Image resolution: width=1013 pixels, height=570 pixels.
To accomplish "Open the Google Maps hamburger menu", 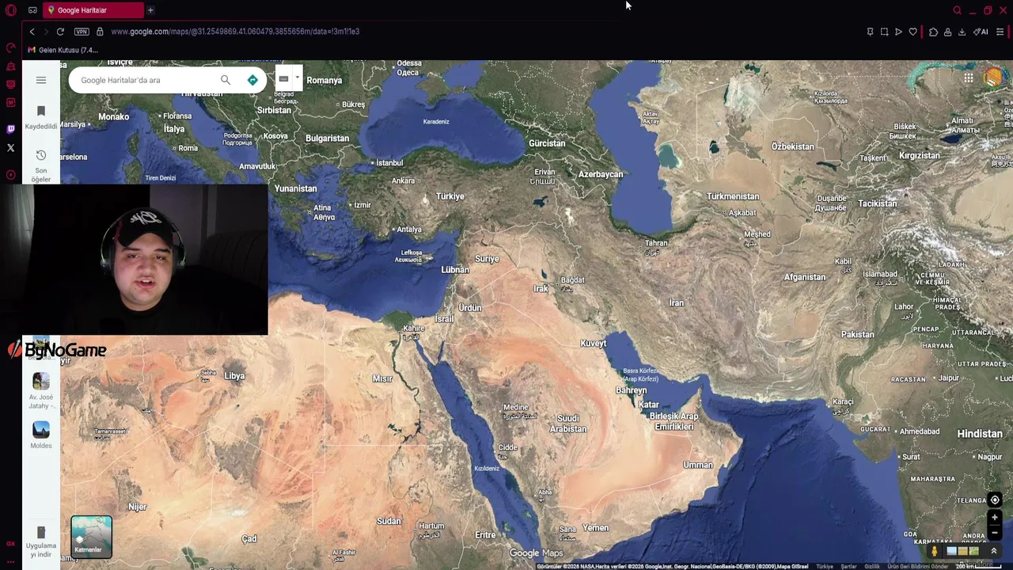I will pos(41,80).
